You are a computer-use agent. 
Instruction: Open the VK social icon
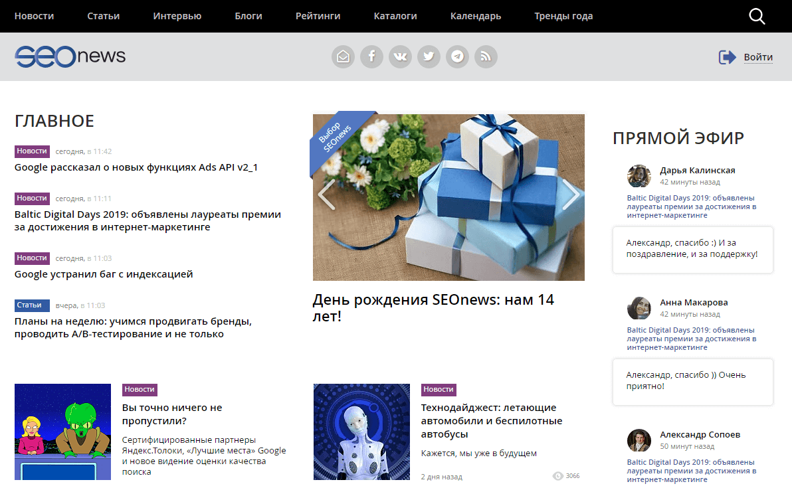pyautogui.click(x=400, y=56)
